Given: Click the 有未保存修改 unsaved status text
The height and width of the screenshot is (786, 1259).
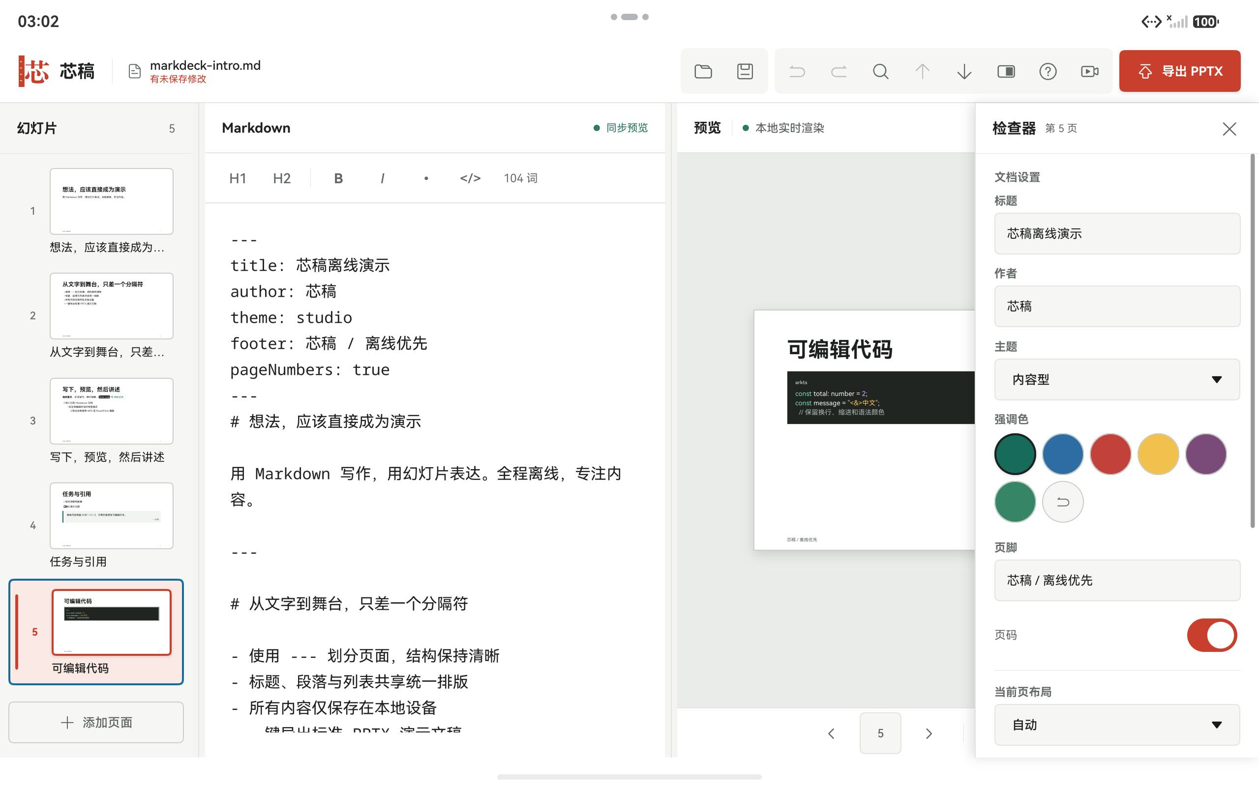Looking at the screenshot, I should (x=178, y=79).
